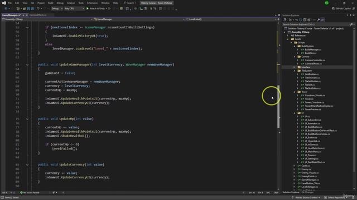Collapse the Scripts folder

click(291, 43)
